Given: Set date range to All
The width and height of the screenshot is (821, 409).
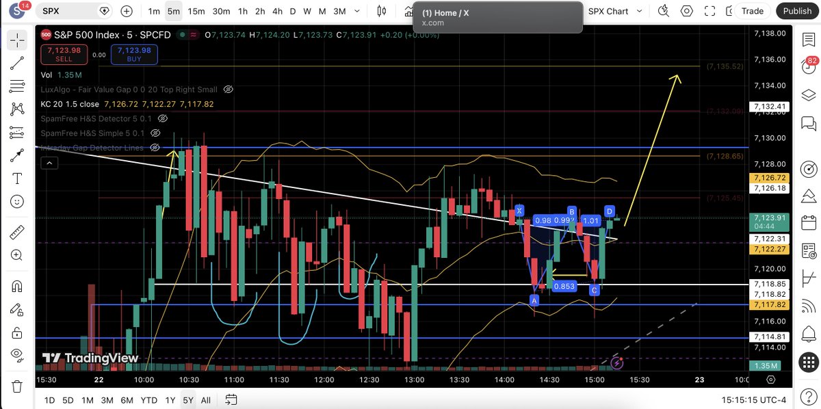Looking at the screenshot, I should click(205, 399).
